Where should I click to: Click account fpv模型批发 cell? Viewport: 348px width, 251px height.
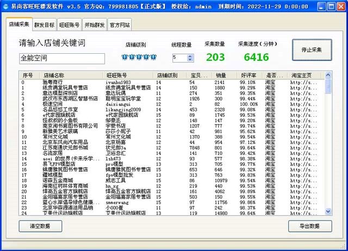coord(120,175)
